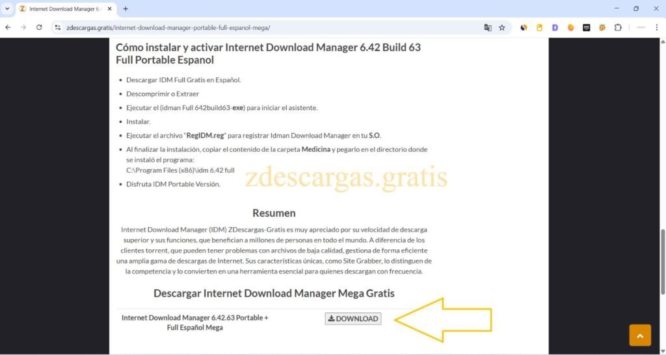The image size is (666, 355).
Task: Open the black fox-face extension icon
Action: click(x=586, y=27)
